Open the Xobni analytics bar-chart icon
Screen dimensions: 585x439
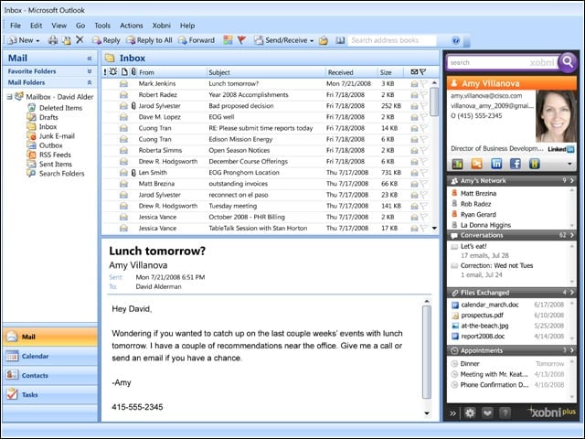[457, 164]
